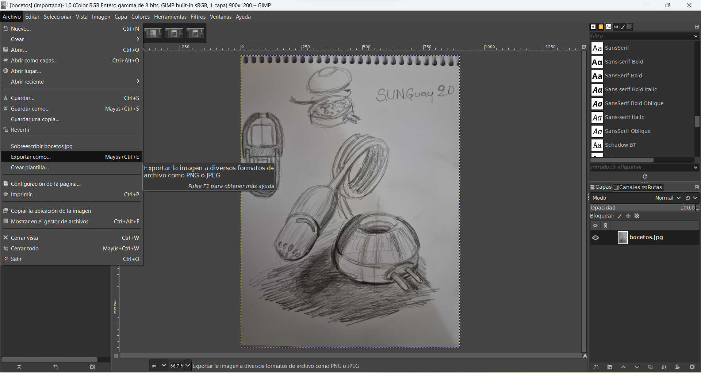Click the filtro font filter field
The height and width of the screenshot is (373, 701).
tap(641, 36)
